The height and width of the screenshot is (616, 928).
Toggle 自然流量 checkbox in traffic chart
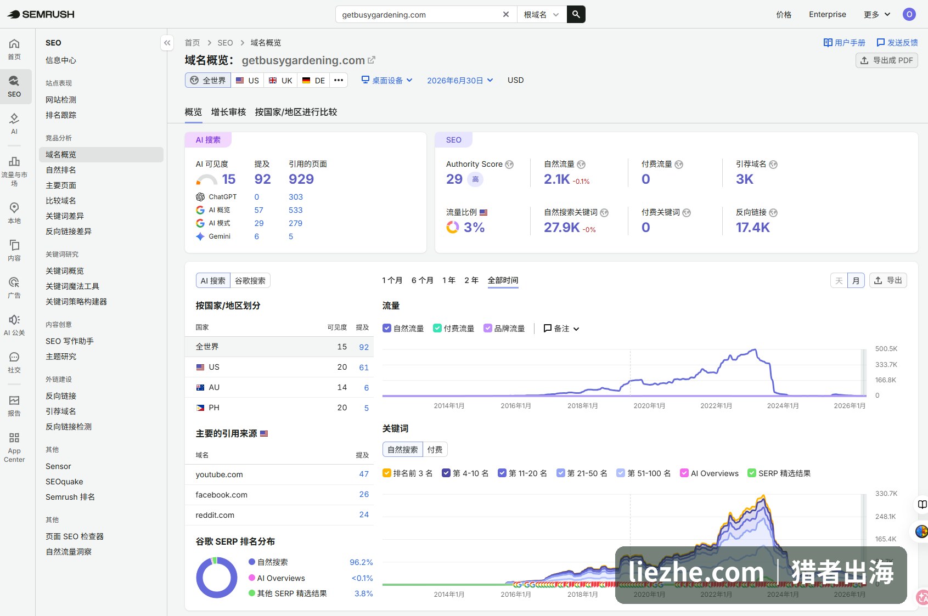pyautogui.click(x=387, y=328)
